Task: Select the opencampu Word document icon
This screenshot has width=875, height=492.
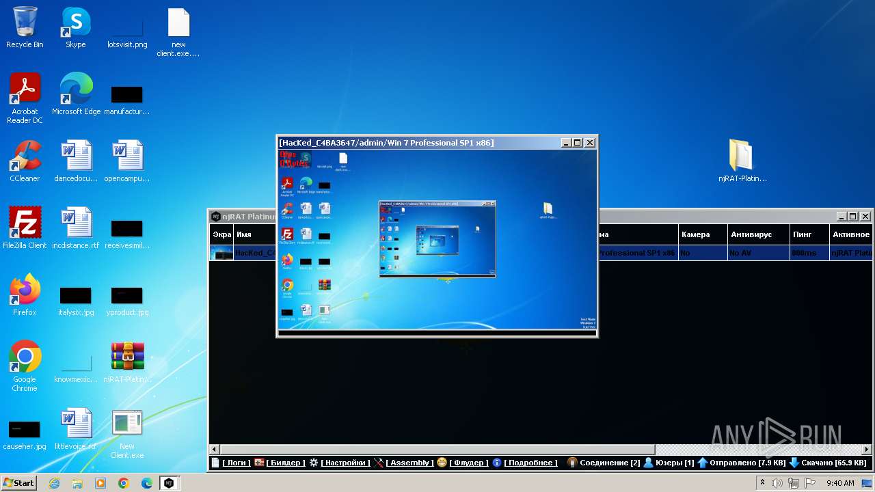Action: click(127, 161)
